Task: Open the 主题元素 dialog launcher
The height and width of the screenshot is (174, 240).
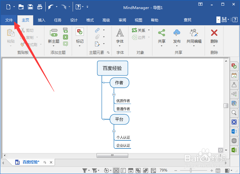Action: pos(108,53)
